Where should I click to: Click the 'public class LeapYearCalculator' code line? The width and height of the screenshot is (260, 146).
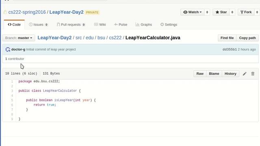pos(50,91)
